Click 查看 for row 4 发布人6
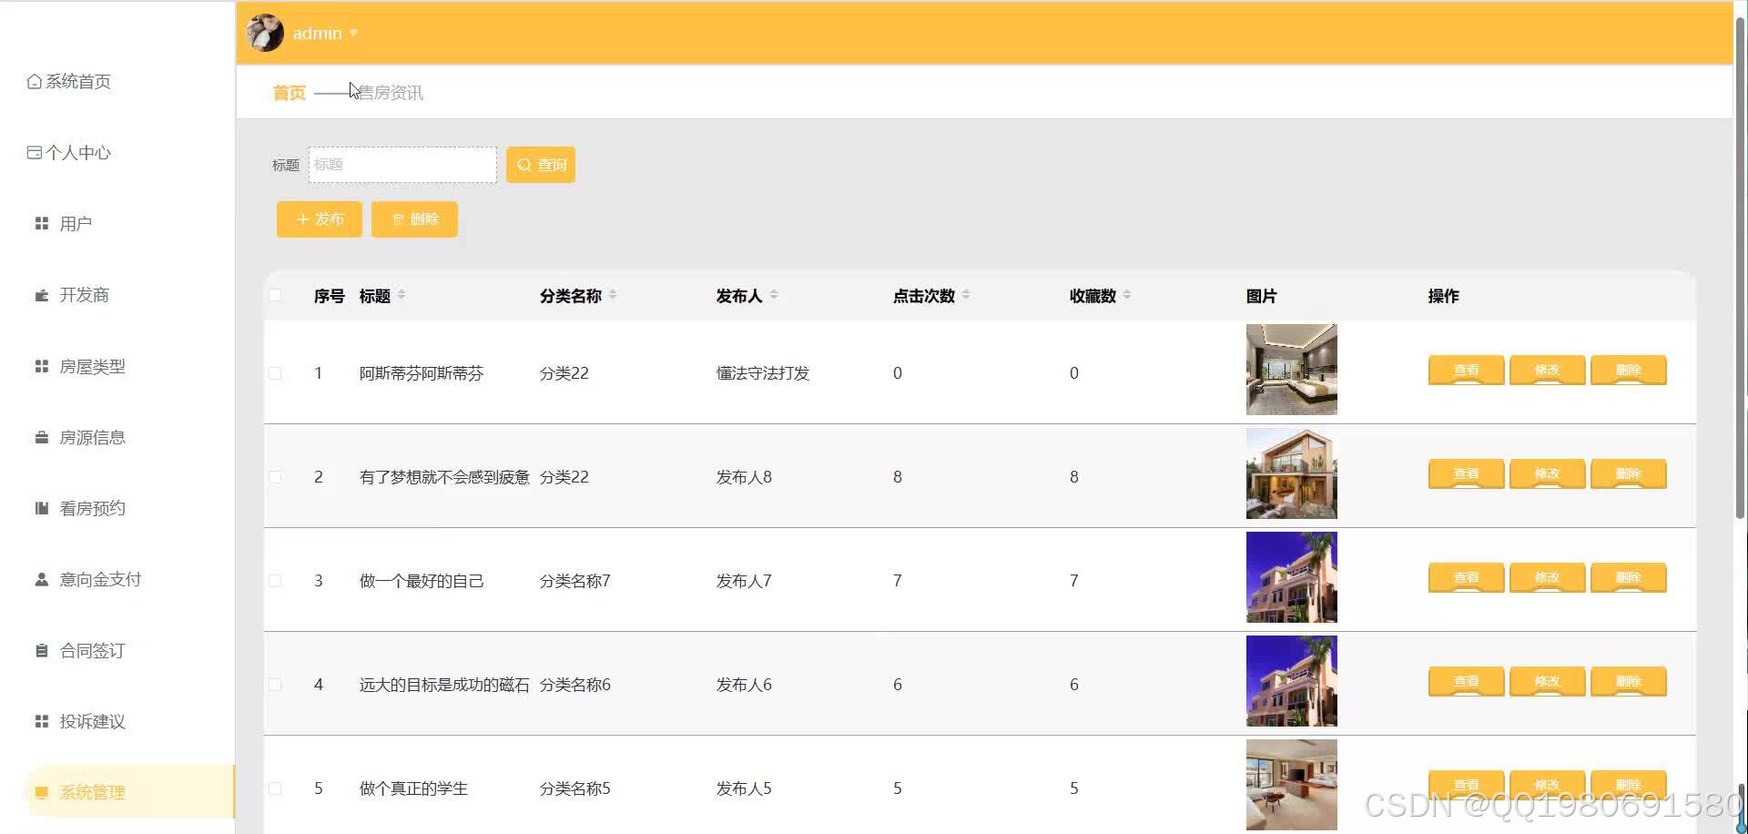Screen dimensions: 1748x834 1466,682
